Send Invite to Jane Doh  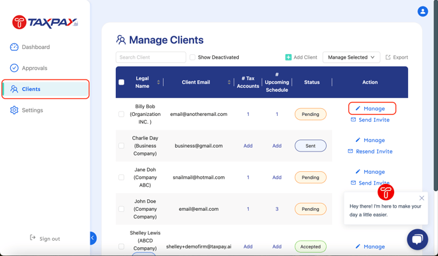pos(370,183)
